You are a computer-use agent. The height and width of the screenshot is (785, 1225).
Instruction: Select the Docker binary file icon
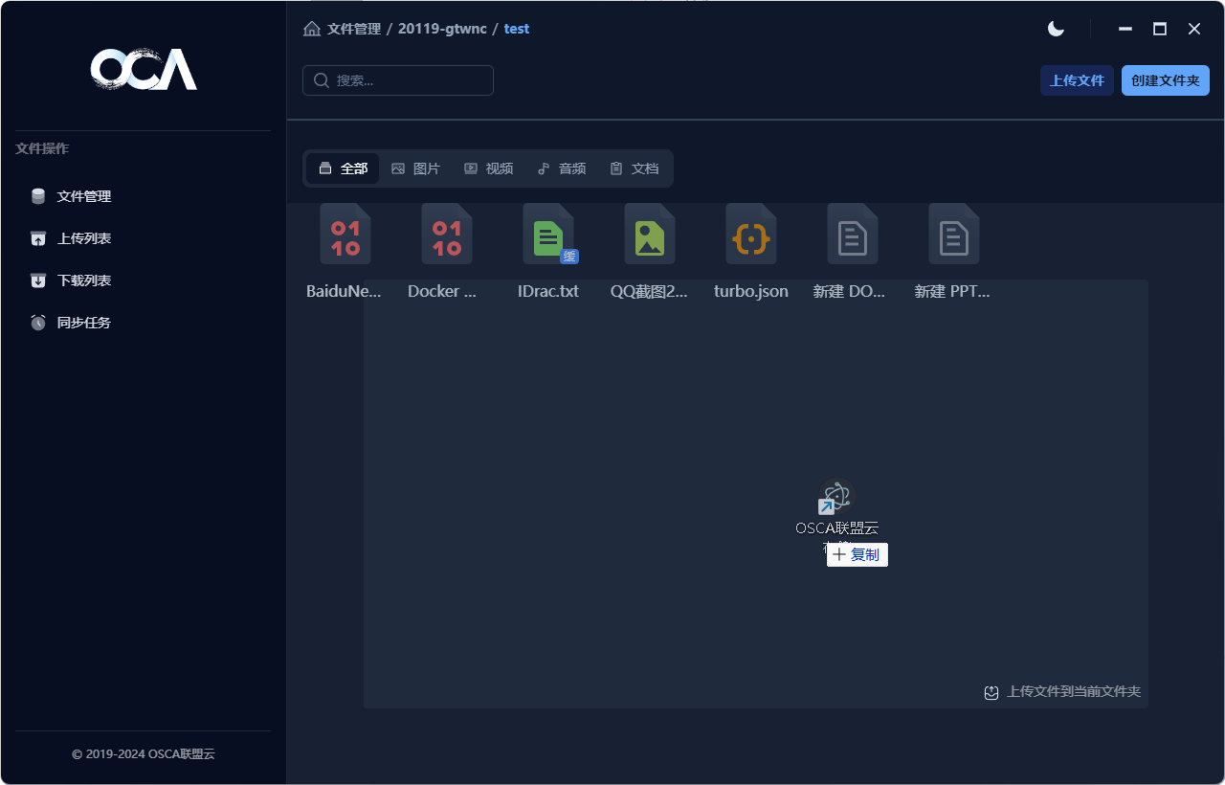pyautogui.click(x=446, y=235)
